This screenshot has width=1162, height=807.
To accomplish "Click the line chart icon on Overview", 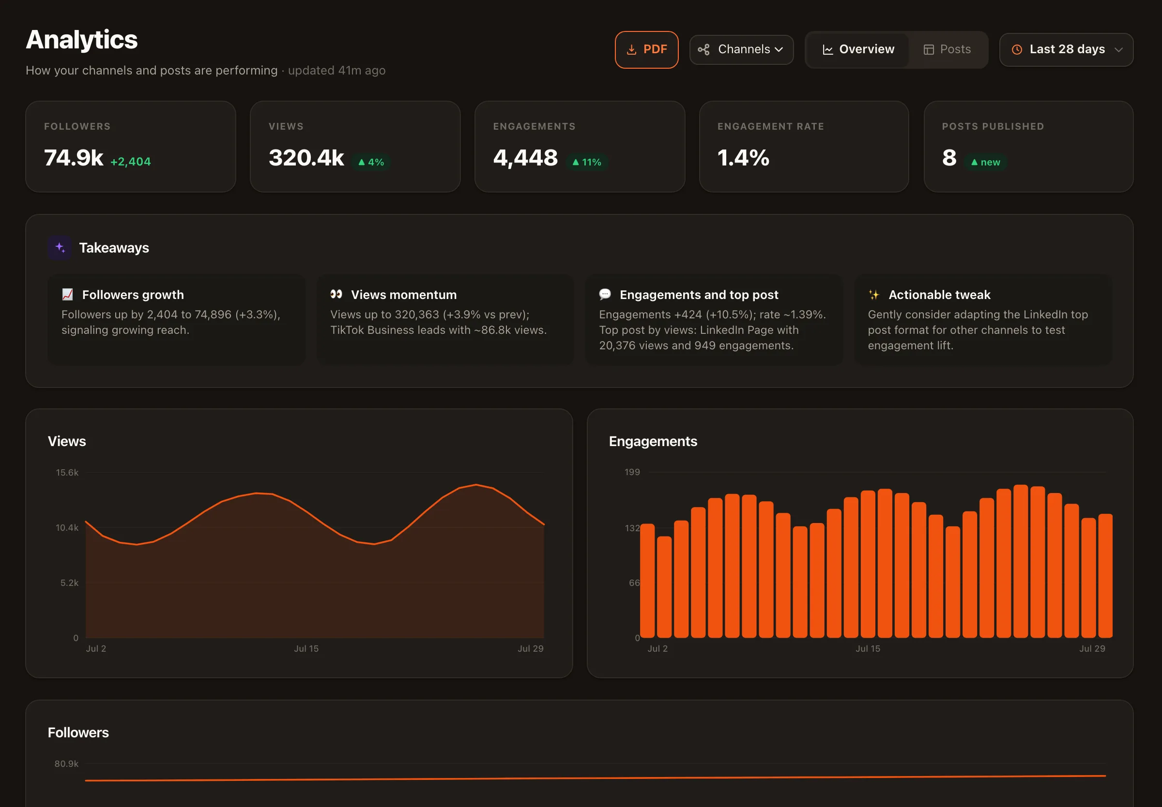I will [x=827, y=49].
